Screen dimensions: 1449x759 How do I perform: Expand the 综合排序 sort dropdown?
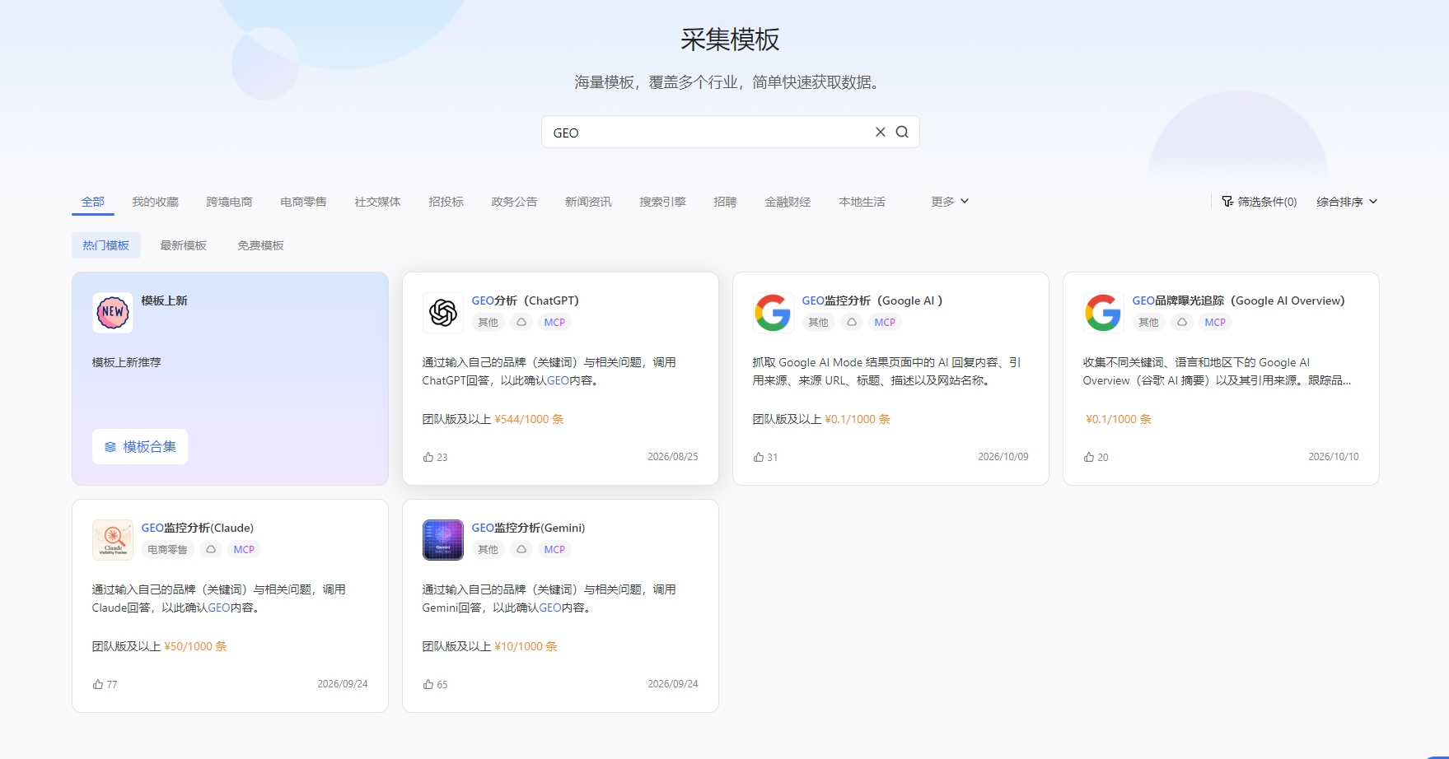[x=1347, y=202]
